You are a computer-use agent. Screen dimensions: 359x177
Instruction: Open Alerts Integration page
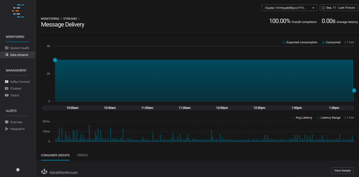click(17, 129)
